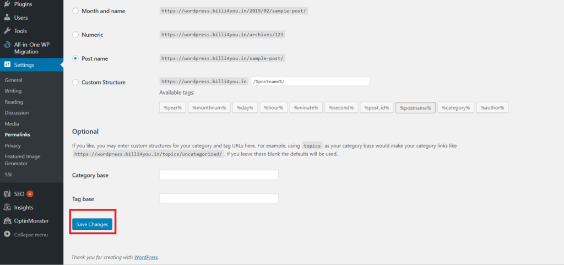
Task: Insert the %minute% tag
Action: [x=306, y=107]
